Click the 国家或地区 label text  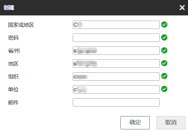pyautogui.click(x=21, y=25)
